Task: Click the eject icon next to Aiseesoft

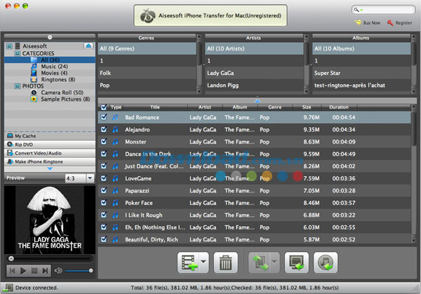Action: 88,45
